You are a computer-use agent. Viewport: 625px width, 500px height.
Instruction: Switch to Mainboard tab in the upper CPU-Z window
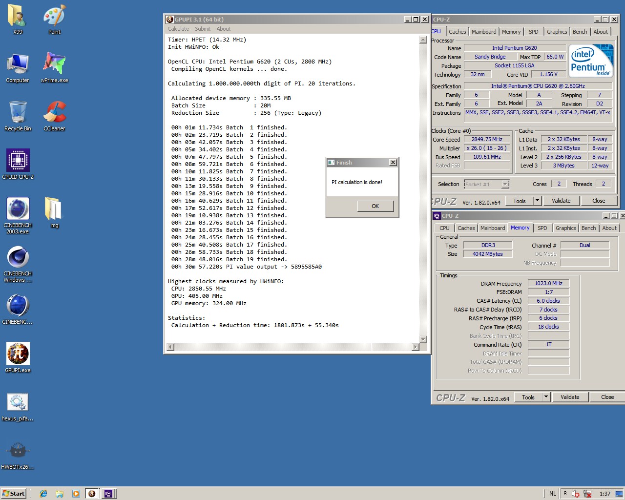pyautogui.click(x=484, y=32)
